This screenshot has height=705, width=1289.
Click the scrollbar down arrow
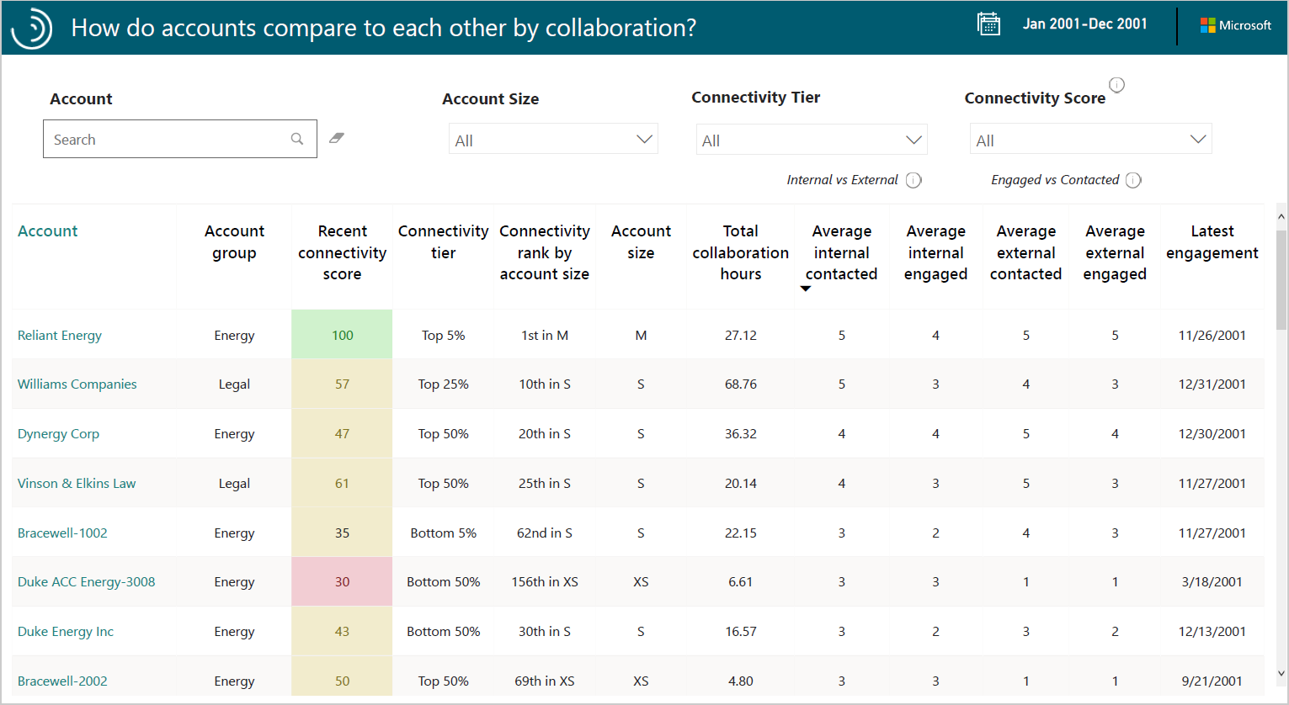[1281, 673]
